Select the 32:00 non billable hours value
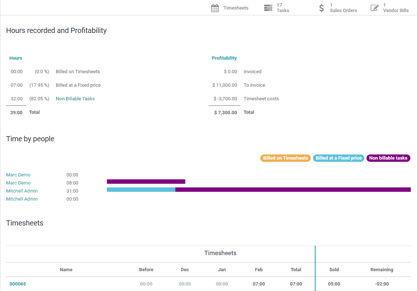 [16, 99]
